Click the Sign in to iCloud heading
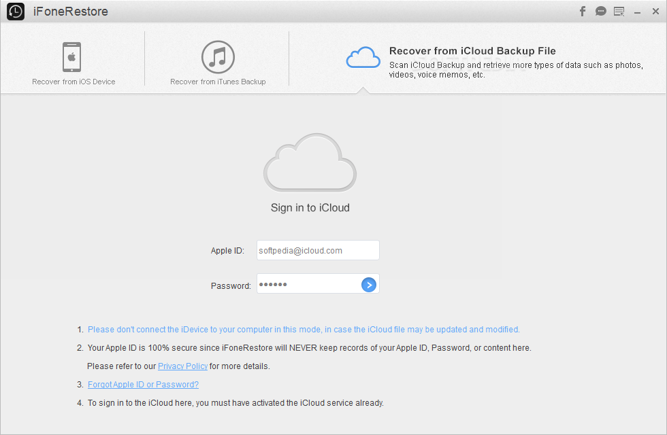Image resolution: width=667 pixels, height=435 pixels. coord(310,208)
